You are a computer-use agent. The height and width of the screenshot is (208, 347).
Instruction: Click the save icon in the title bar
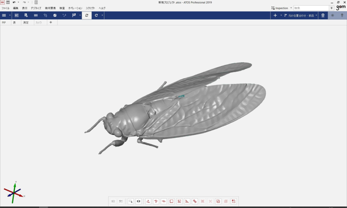coord(8,2)
